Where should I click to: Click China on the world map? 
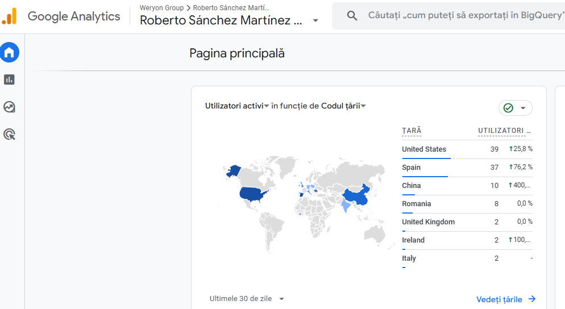pyautogui.click(x=357, y=197)
